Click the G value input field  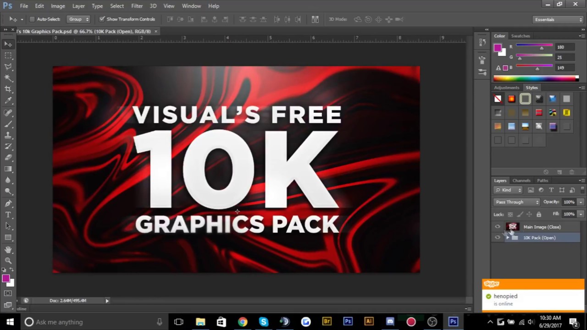(564, 57)
